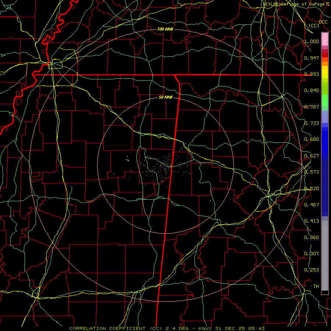
Task: Select the 0.680 color scale value
Action: click(312, 139)
